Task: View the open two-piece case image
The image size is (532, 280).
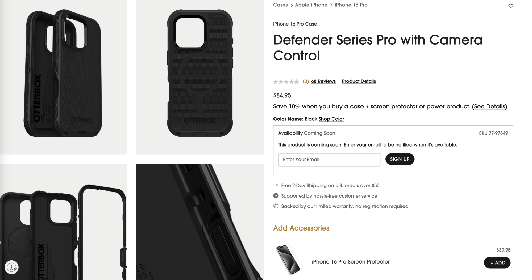Action: (x=63, y=77)
